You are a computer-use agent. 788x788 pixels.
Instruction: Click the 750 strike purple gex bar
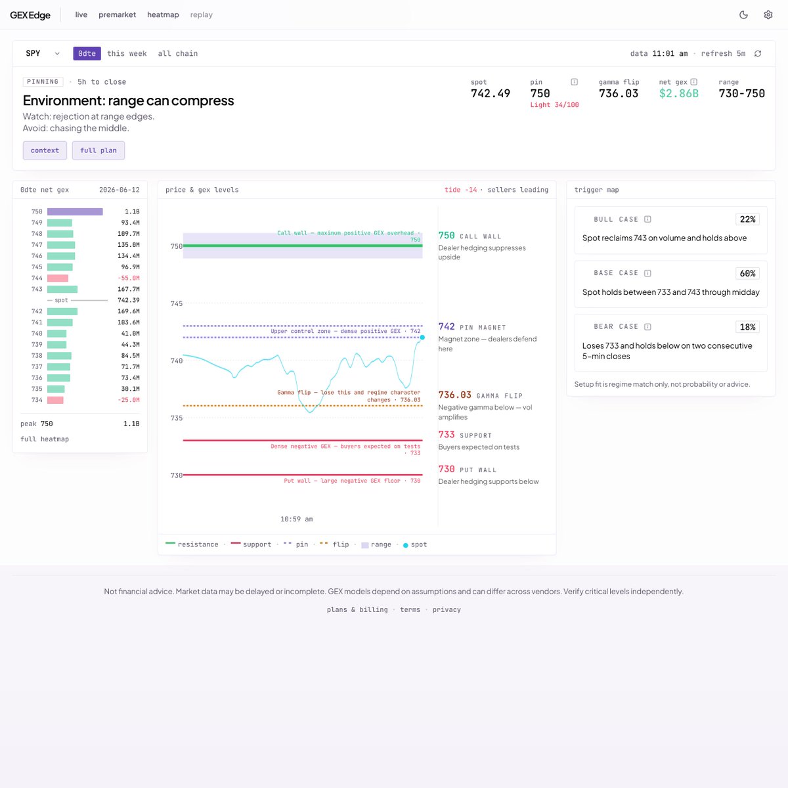tap(75, 211)
